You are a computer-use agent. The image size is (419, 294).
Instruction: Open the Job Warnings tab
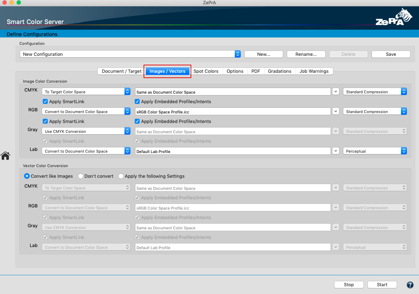click(x=314, y=71)
